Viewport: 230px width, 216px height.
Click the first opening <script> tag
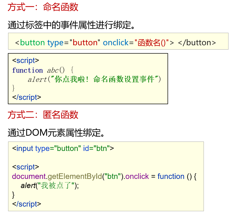point(26,60)
